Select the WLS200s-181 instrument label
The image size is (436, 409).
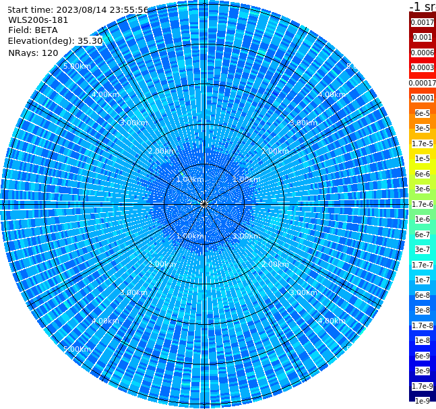38,20
